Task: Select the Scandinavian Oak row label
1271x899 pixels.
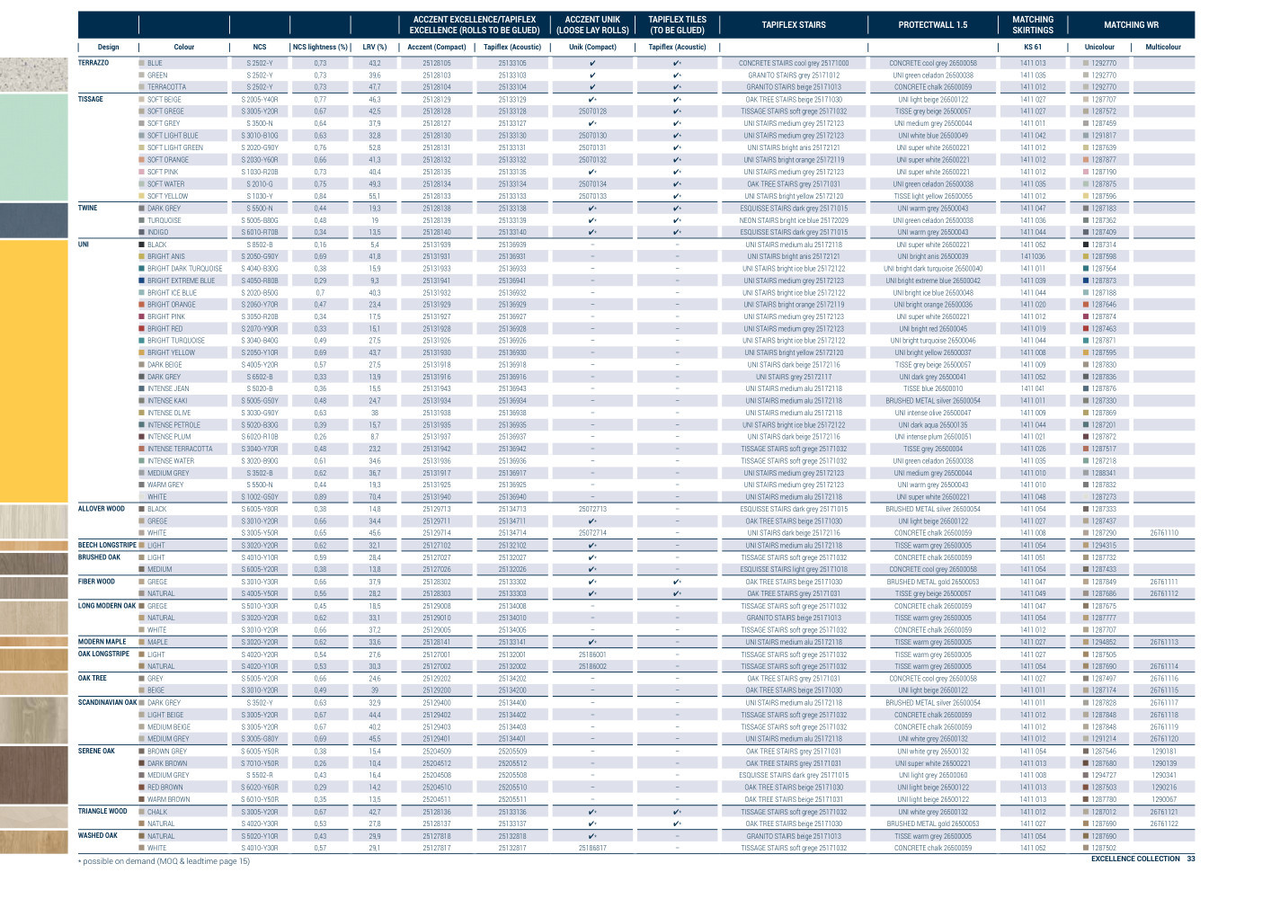Action: tap(107, 703)
